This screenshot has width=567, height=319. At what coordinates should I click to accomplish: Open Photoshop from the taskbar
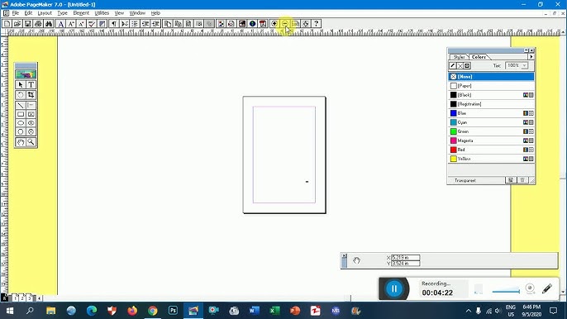coord(173,310)
